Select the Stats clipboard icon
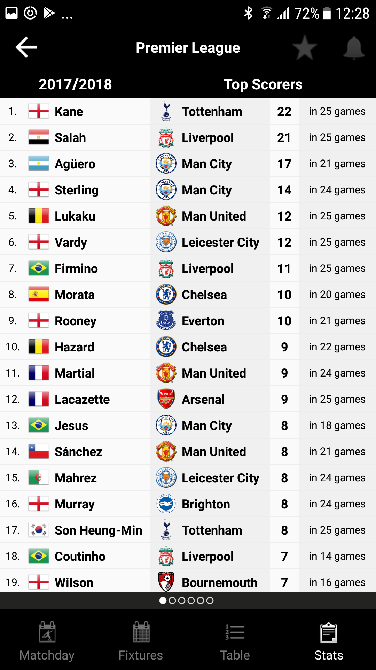Image resolution: width=376 pixels, height=670 pixels. [329, 632]
